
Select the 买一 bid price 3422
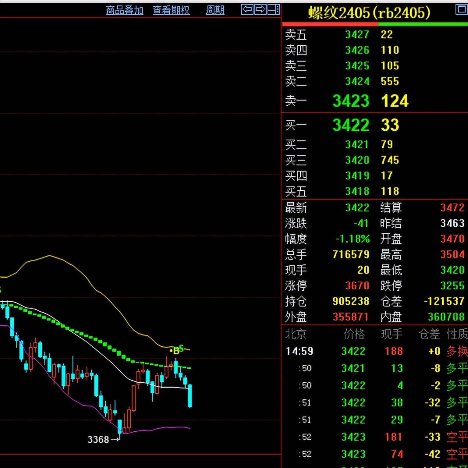351,125
